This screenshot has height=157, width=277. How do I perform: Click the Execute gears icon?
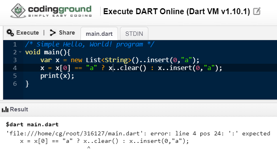tap(10, 33)
